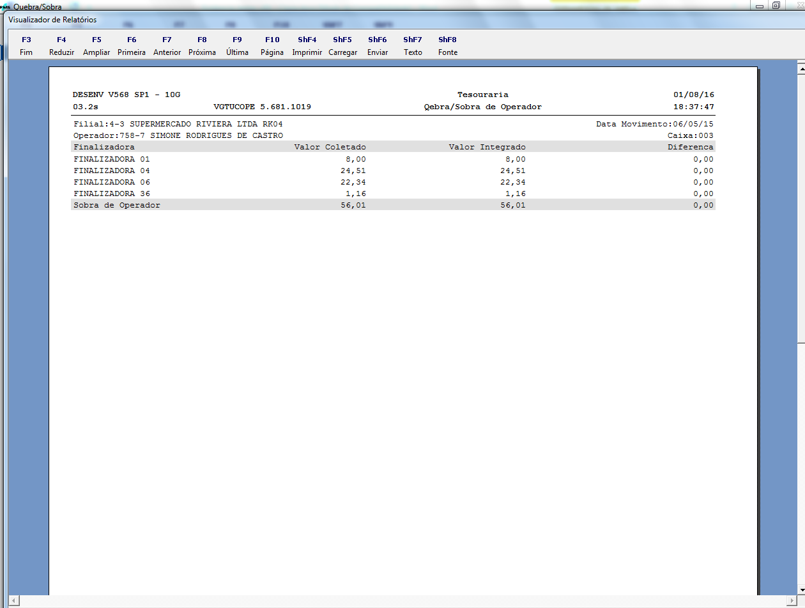
Task: Send report with ShF6 Enviar
Action: (378, 46)
